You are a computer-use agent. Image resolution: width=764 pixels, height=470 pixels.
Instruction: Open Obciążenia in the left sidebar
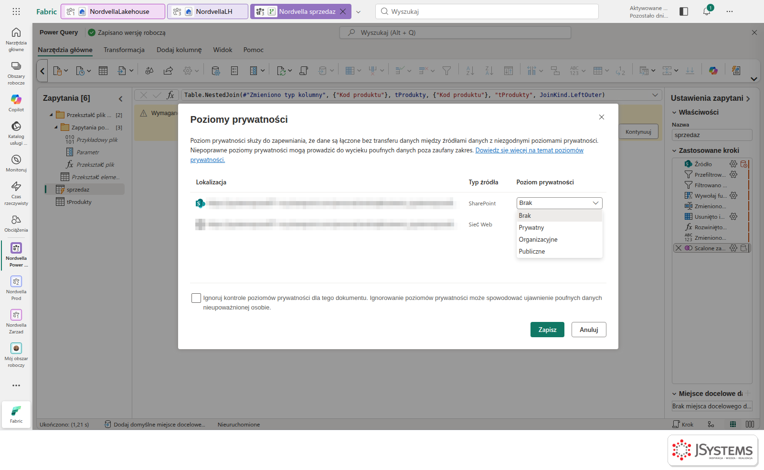click(16, 223)
